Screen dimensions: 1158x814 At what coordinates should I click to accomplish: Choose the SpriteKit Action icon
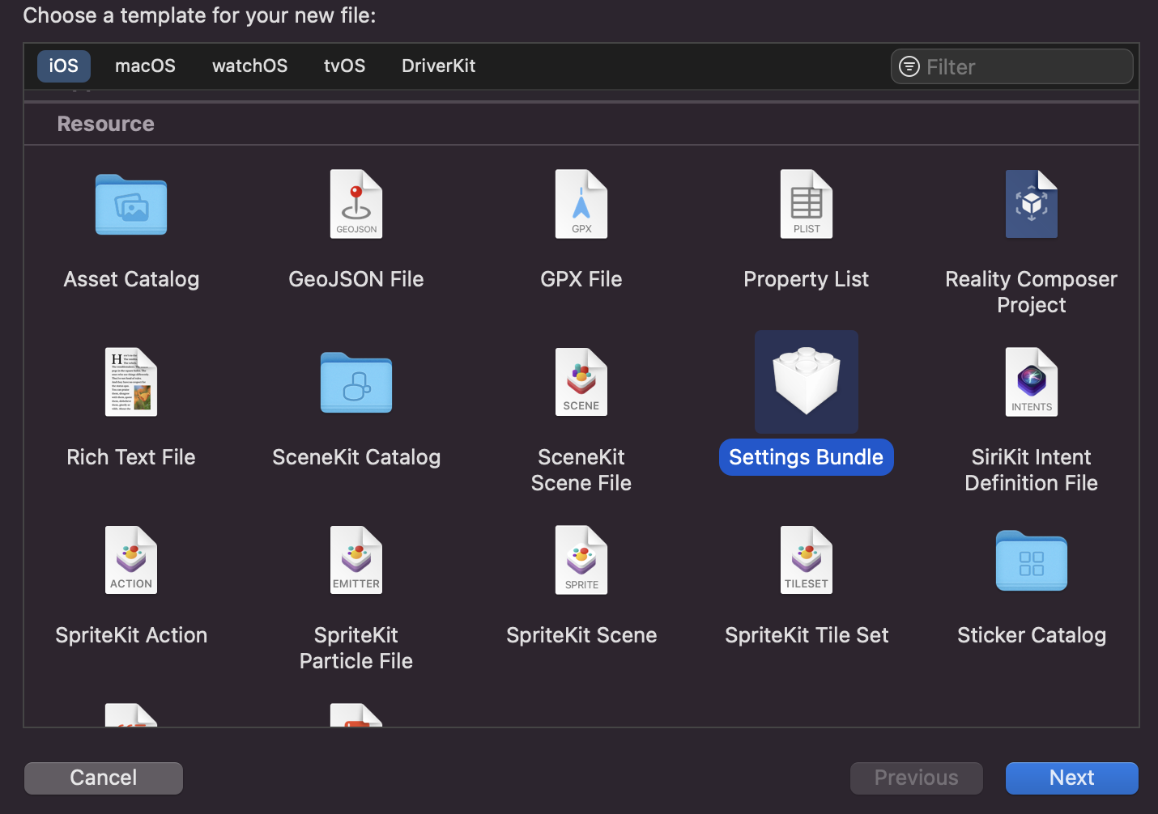coord(131,560)
